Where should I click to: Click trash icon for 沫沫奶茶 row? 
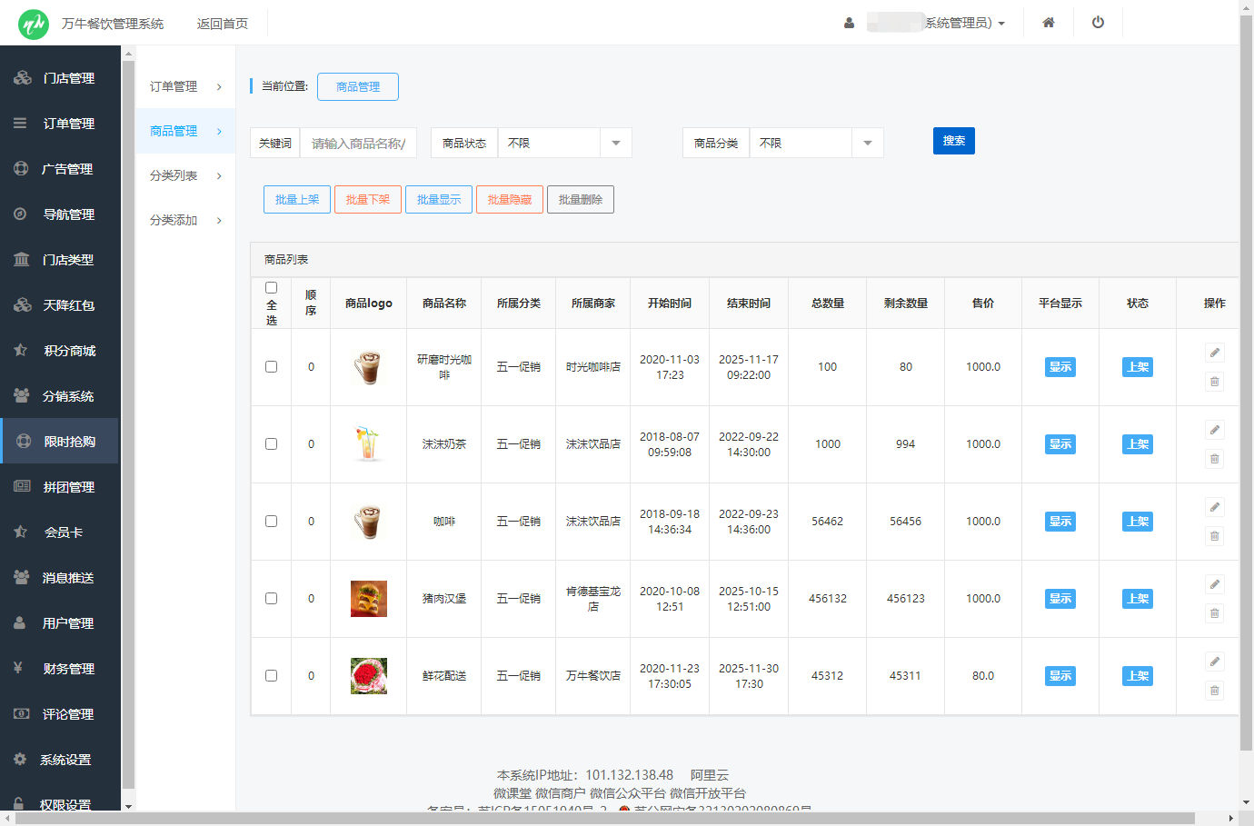click(1214, 459)
